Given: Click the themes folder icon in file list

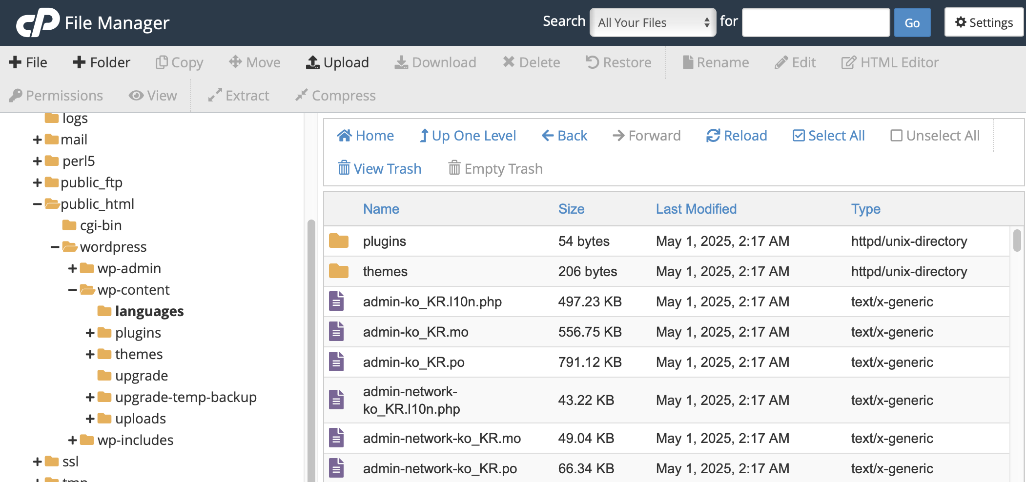Looking at the screenshot, I should tap(339, 271).
